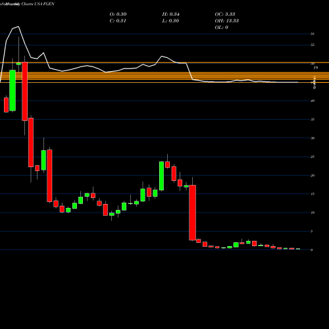Image resolution: width=329 pixels, height=329 pixels.
Task: Click the open value 'O: 0.30'
Action: tap(118, 14)
